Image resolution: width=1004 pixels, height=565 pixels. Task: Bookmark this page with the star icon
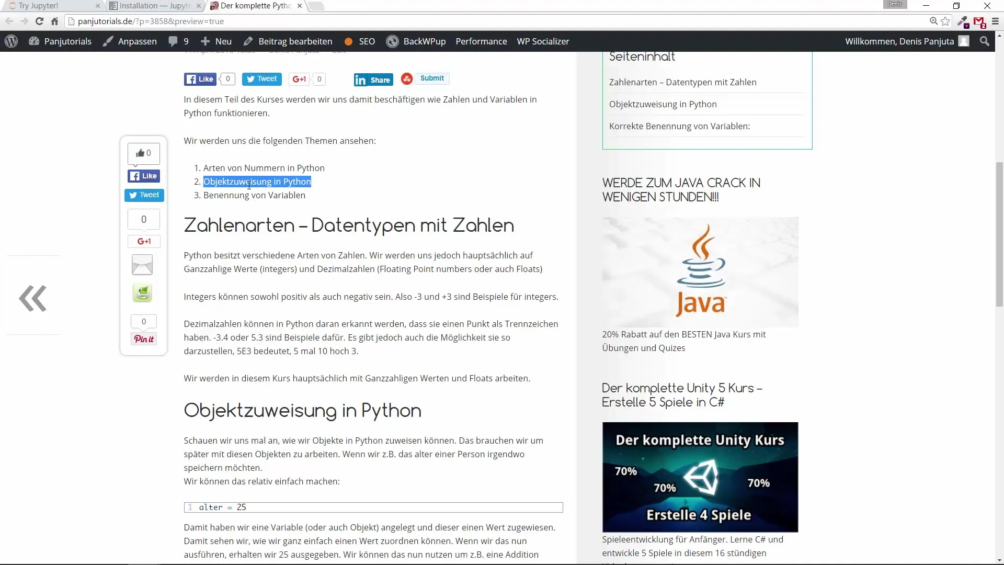point(945,21)
